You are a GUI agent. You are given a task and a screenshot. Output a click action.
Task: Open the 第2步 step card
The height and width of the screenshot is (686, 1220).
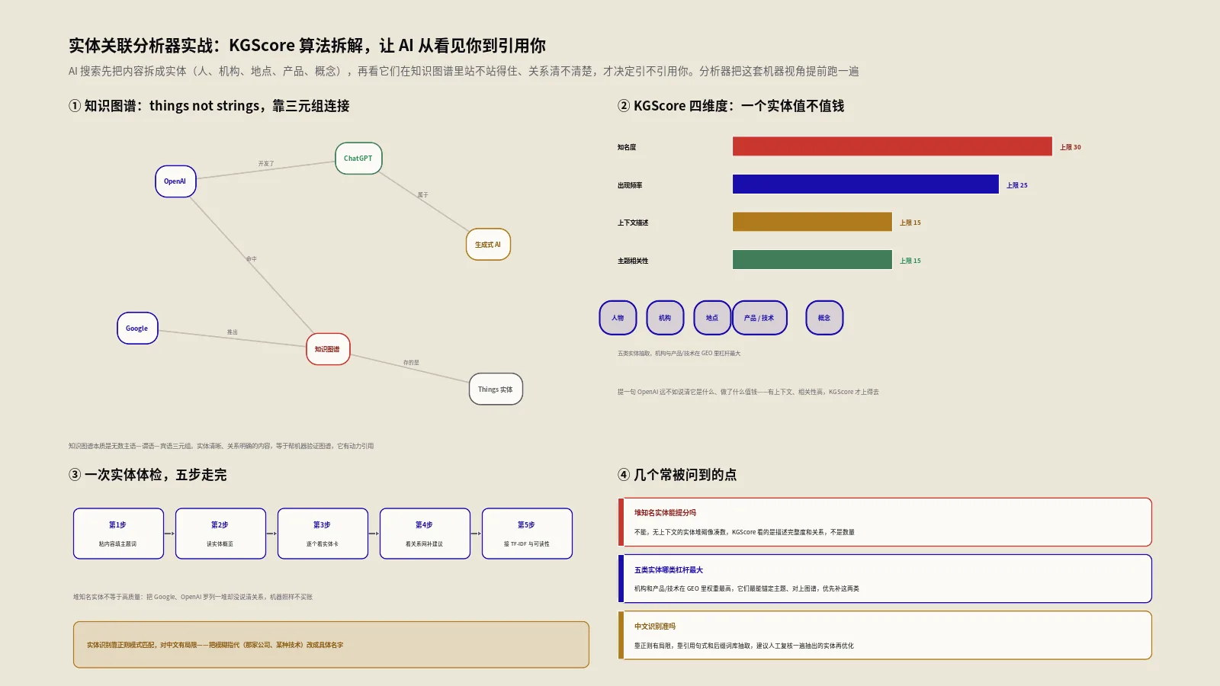[220, 534]
